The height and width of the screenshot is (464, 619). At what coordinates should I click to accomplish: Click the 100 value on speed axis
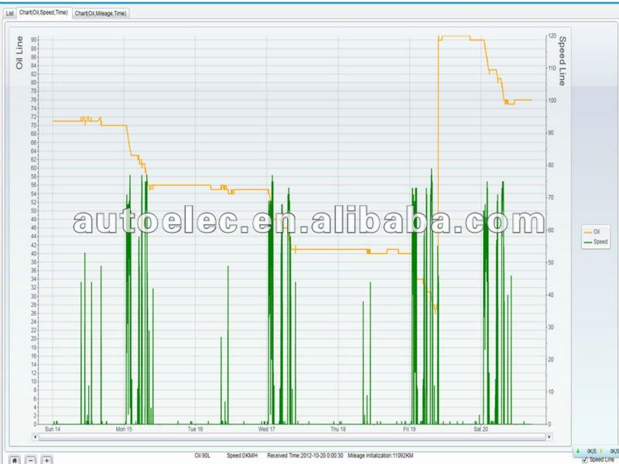pos(552,101)
